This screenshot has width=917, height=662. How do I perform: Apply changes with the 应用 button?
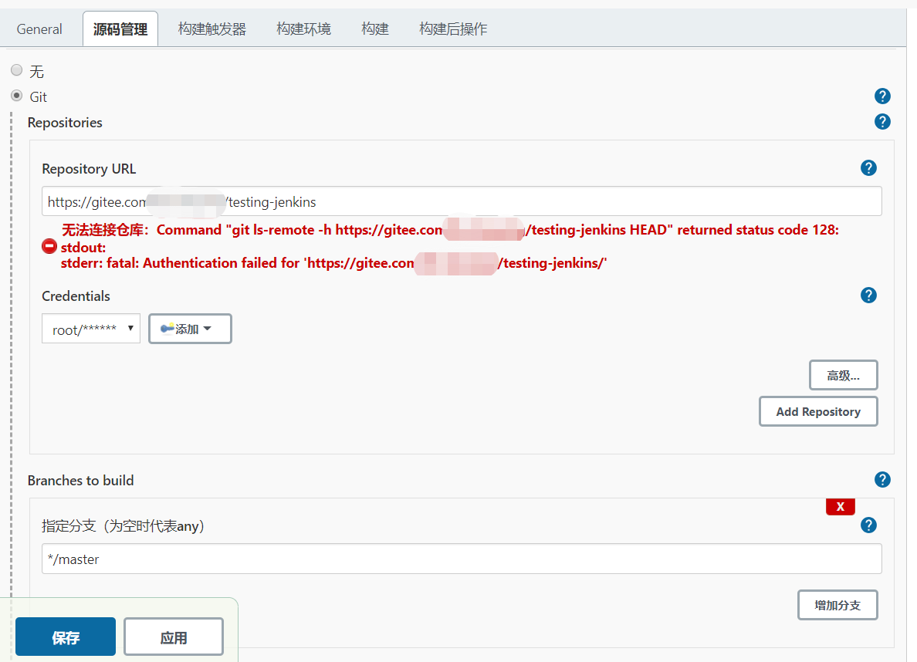point(174,637)
